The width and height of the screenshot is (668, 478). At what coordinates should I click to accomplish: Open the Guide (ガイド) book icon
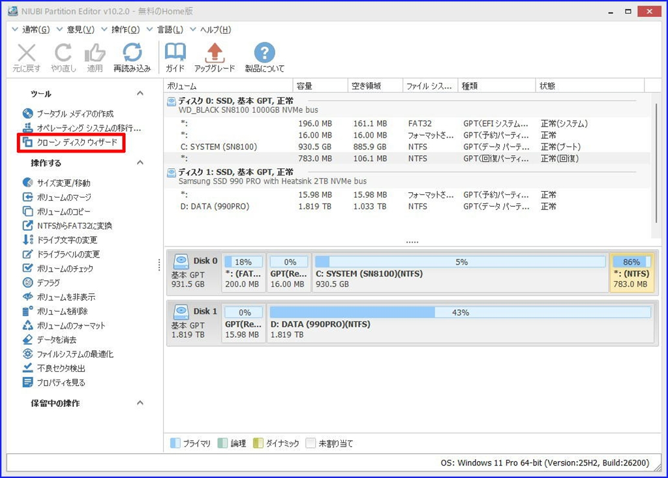point(175,53)
